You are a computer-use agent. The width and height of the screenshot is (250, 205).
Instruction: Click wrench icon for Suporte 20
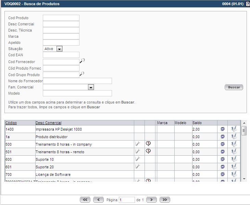click(x=138, y=167)
